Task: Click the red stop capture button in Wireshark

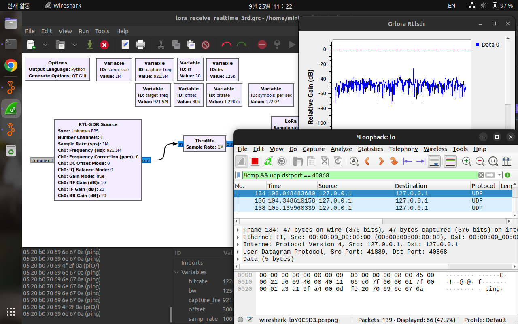Action: point(255,161)
